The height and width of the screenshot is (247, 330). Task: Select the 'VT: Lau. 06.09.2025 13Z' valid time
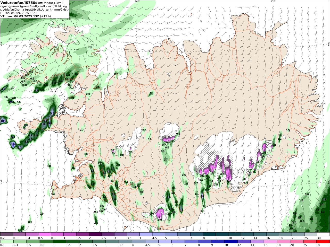tap(20, 16)
